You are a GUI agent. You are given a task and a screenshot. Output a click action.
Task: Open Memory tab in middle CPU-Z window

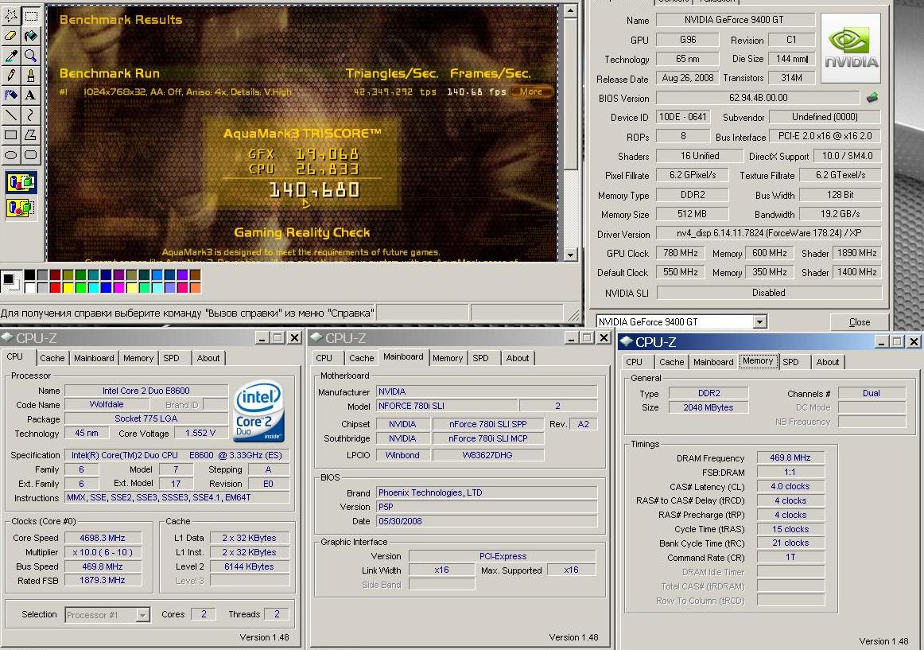[448, 358]
